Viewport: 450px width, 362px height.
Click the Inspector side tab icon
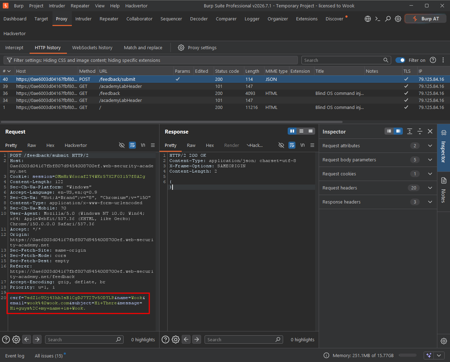tap(444, 133)
